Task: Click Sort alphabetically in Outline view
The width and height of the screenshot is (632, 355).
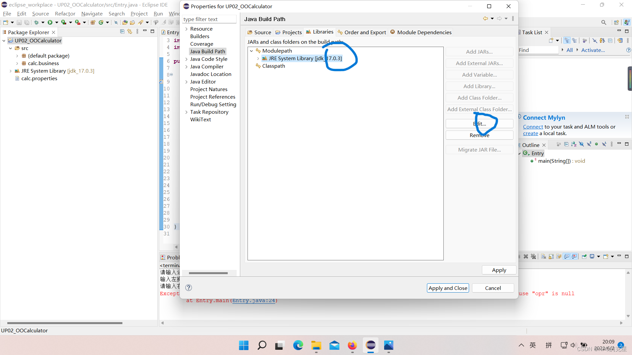Action: pos(574,144)
